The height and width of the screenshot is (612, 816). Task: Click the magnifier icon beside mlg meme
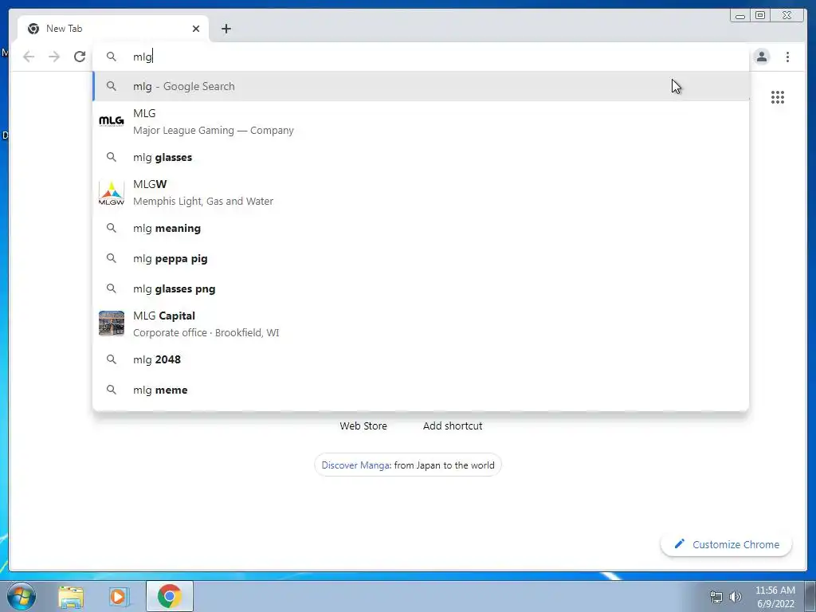[112, 390]
